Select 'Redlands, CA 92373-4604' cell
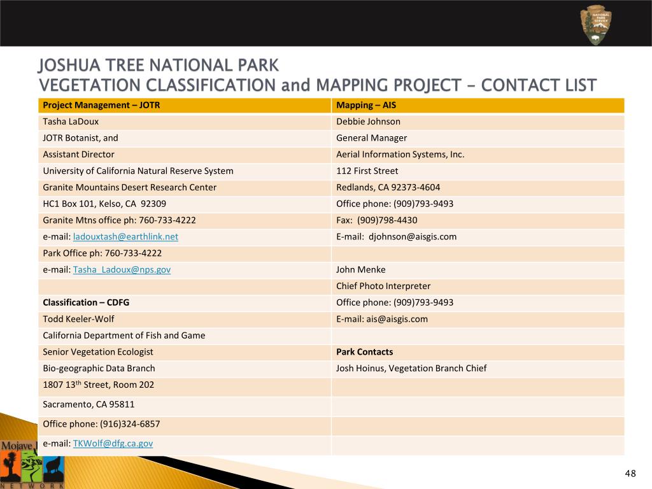Screen dimensions: 652x489 478,188
